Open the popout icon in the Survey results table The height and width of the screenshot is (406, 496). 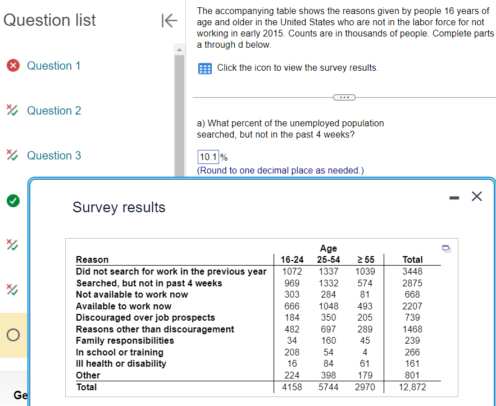point(447,249)
